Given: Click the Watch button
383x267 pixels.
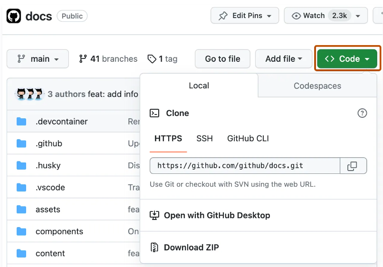Looking at the screenshot, I should (326, 16).
